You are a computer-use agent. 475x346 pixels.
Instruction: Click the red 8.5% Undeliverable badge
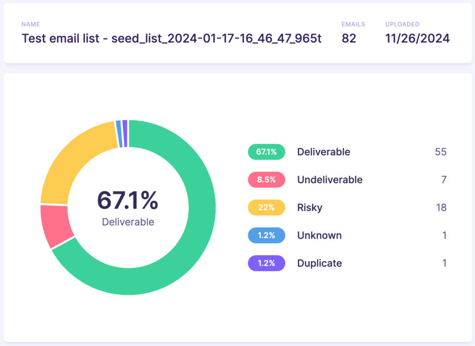tap(266, 179)
